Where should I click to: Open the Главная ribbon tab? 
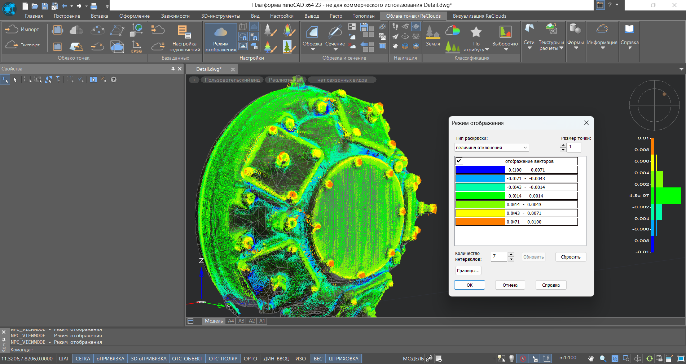(34, 16)
